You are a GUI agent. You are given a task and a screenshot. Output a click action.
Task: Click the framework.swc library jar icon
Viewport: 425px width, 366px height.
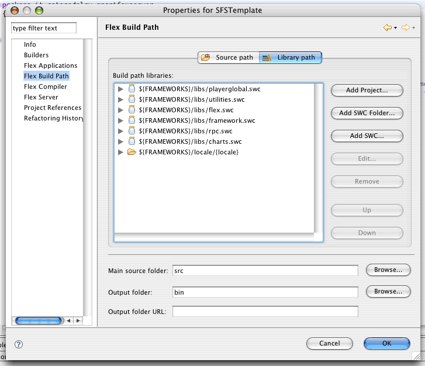[x=132, y=120]
